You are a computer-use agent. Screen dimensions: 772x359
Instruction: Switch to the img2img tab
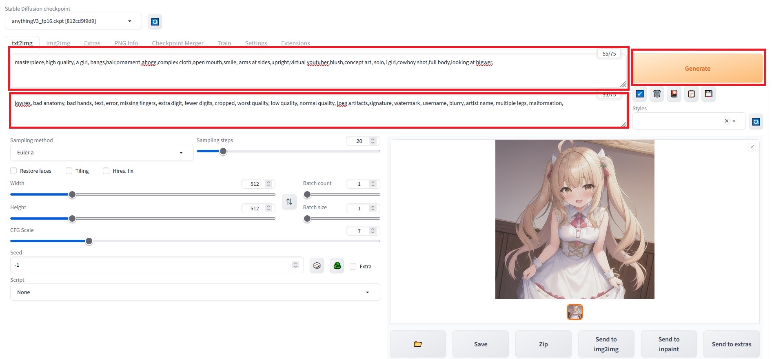pos(58,43)
